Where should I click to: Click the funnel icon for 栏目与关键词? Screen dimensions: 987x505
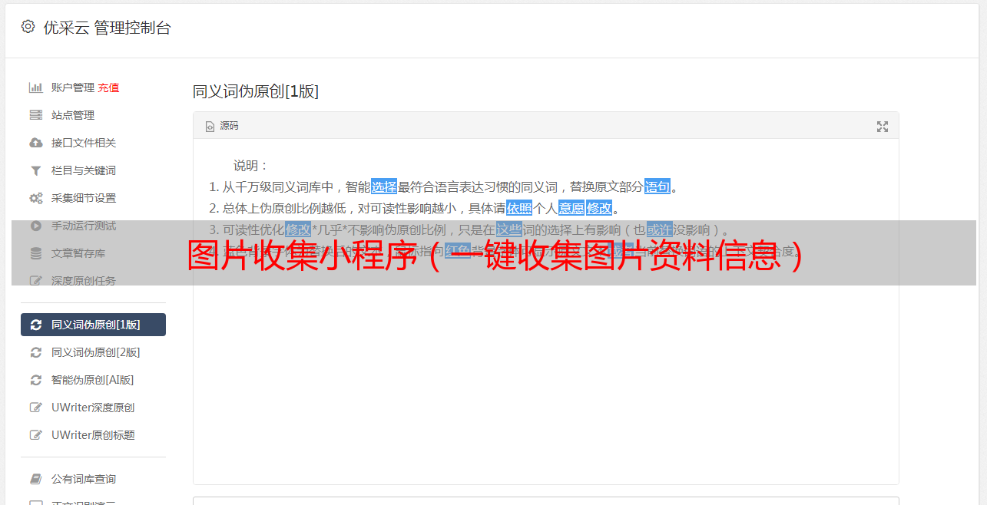click(35, 170)
